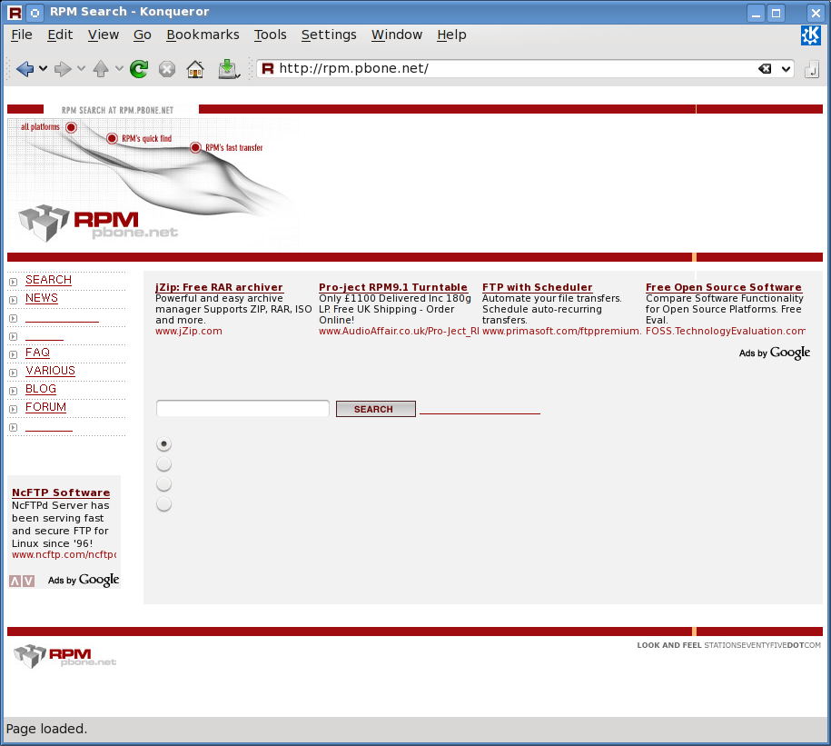This screenshot has width=831, height=746.
Task: Select the first search radio button
Action: pyautogui.click(x=163, y=444)
